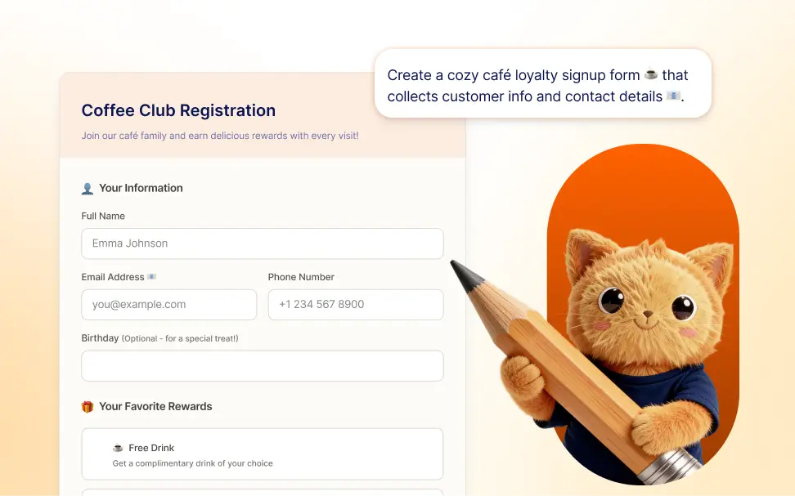Click the 'Join our café family' subtitle text
The width and height of the screenshot is (795, 496).
[x=220, y=136]
